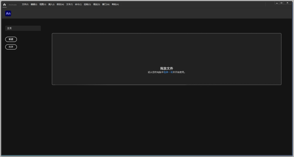Open the 修改(M) menu
The width and height of the screenshot is (294, 157).
pyautogui.click(x=60, y=5)
